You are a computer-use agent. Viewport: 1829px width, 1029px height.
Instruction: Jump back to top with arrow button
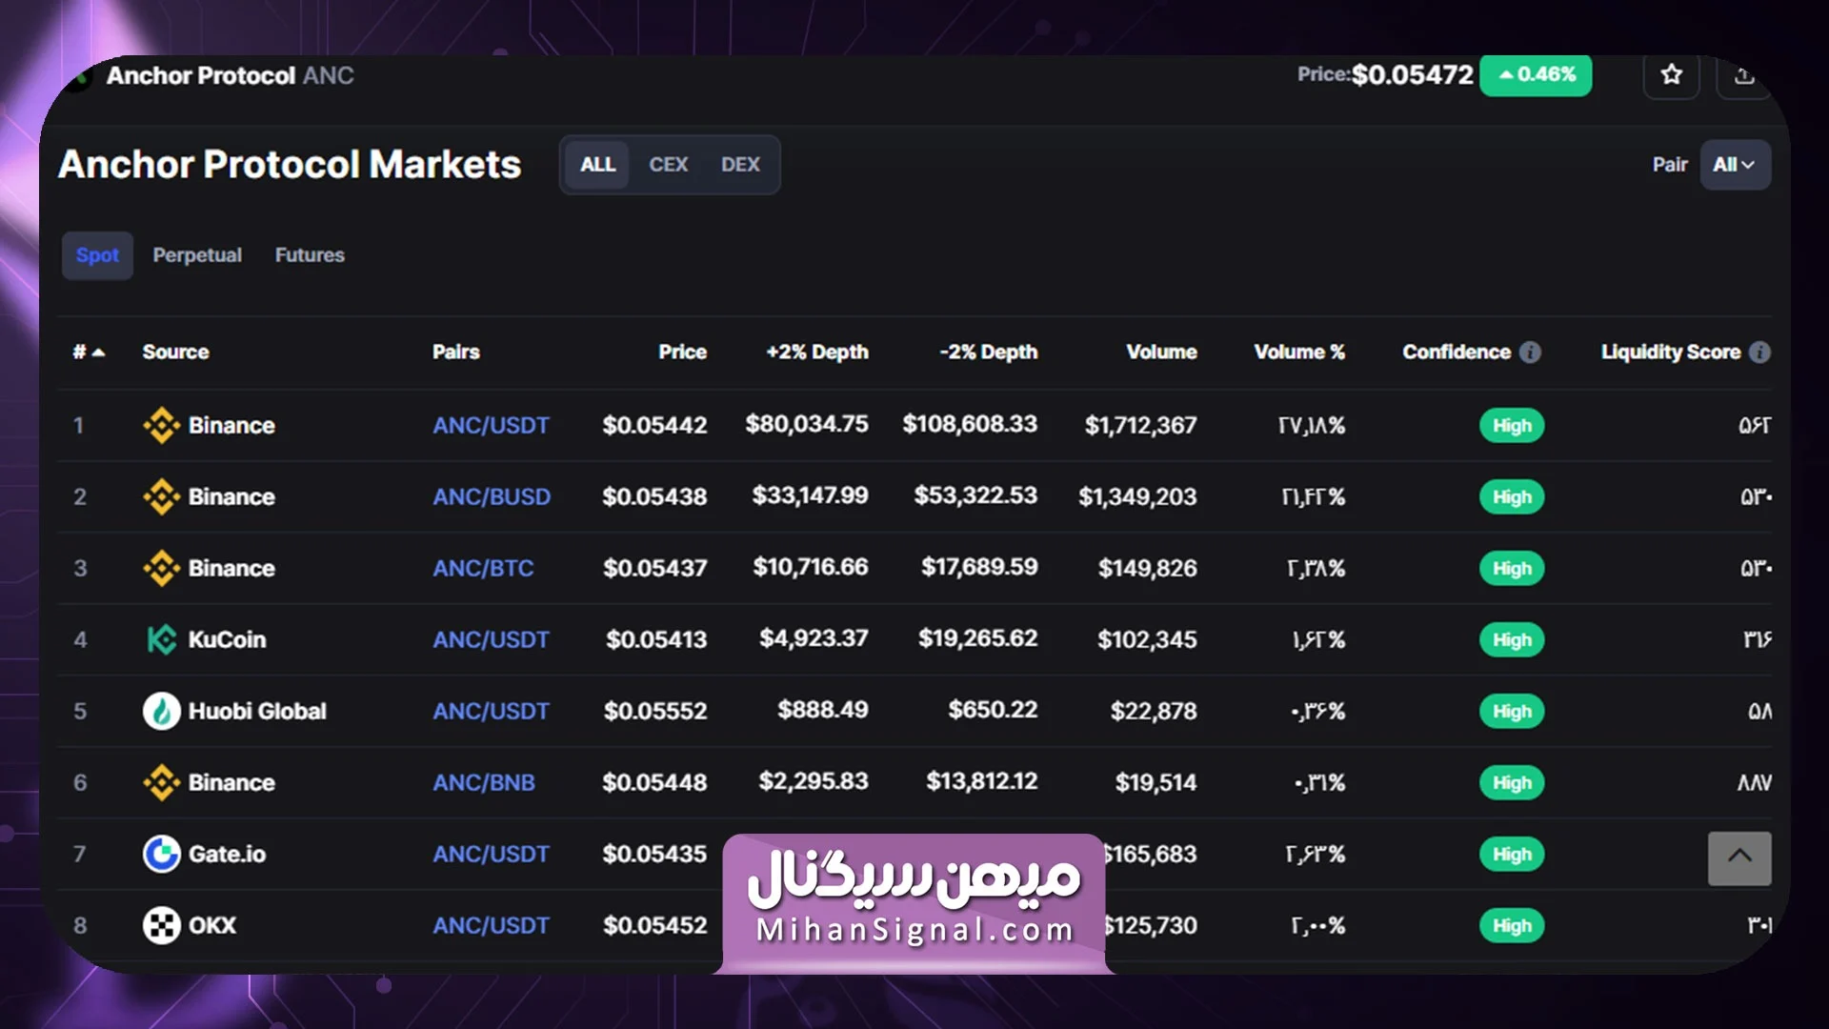[1739, 858]
